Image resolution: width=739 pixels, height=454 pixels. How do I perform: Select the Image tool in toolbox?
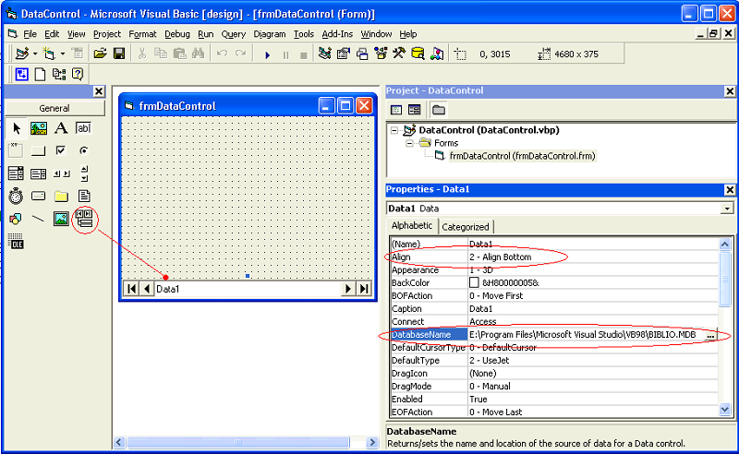(x=61, y=219)
